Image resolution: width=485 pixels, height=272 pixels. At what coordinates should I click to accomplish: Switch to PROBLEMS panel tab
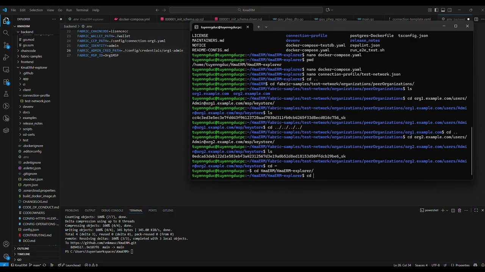[x=72, y=210]
